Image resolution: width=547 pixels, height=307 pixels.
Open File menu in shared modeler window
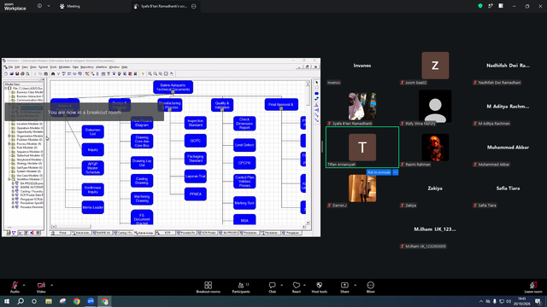click(x=10, y=67)
